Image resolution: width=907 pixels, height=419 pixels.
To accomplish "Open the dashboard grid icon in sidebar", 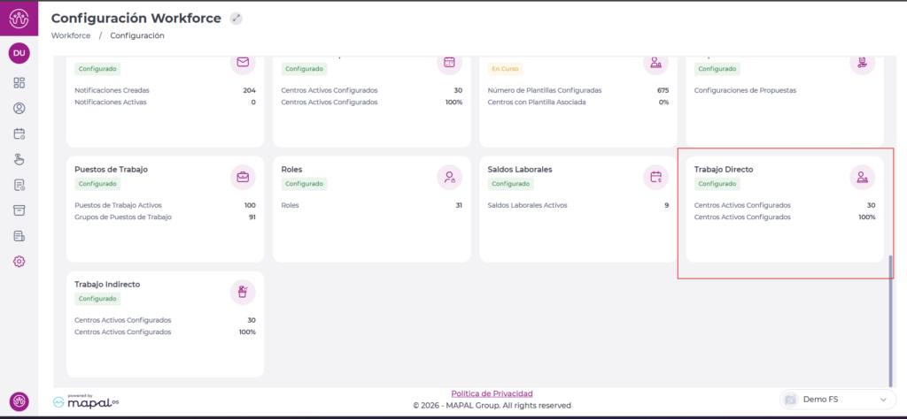I will (19, 82).
